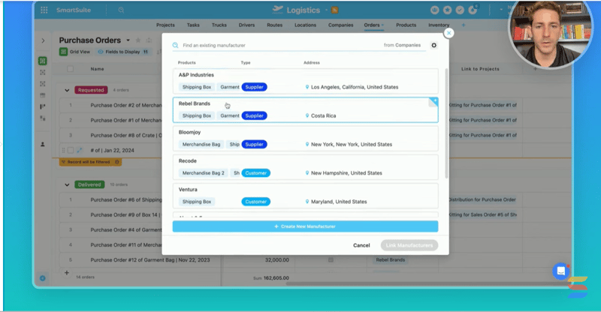601x312 pixels.
Task: Open the third sidebar view icon
Action: pos(43,84)
